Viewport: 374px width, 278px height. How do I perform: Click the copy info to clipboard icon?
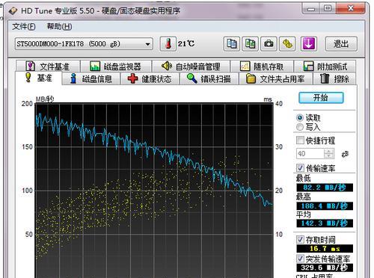click(x=232, y=44)
